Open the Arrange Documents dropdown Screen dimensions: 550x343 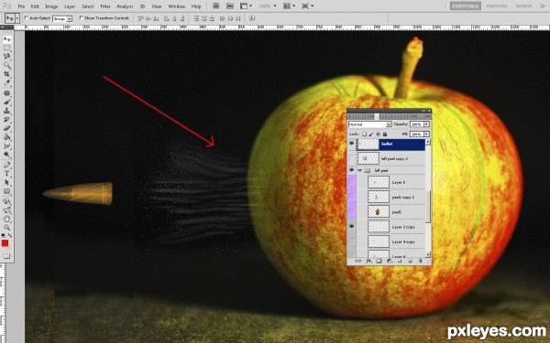289,6
